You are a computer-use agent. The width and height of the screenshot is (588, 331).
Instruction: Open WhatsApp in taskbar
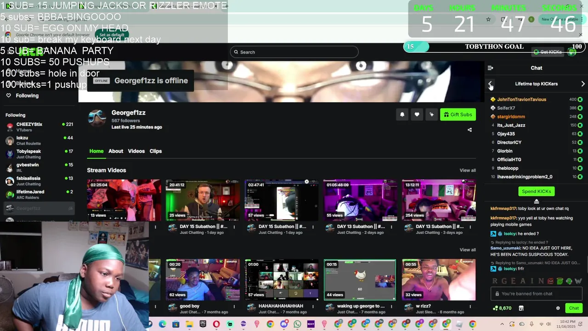click(x=297, y=324)
